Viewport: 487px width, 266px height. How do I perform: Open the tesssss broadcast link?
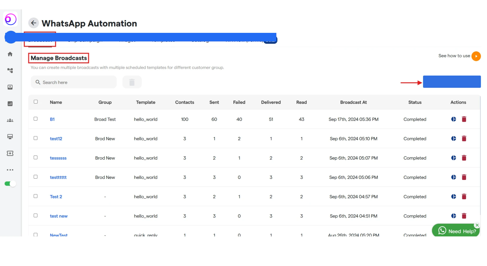(58, 158)
